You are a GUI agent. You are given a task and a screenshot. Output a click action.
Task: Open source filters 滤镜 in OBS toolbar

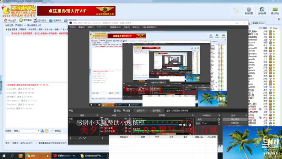pos(127,111)
